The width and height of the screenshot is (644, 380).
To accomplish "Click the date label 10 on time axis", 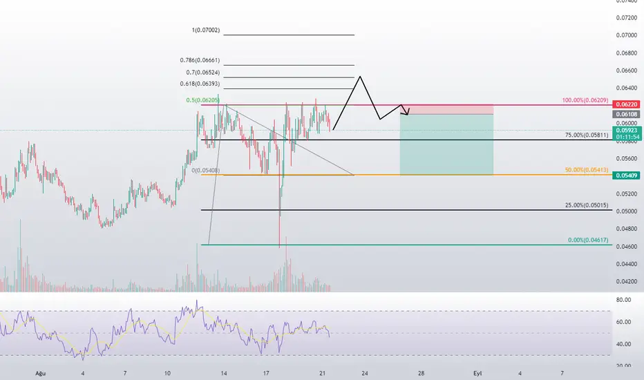I will click(x=167, y=373).
